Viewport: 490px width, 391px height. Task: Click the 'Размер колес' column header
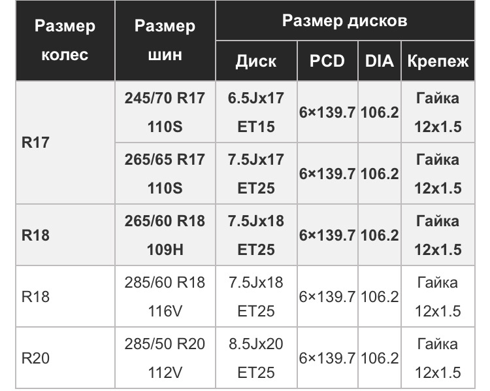65,41
